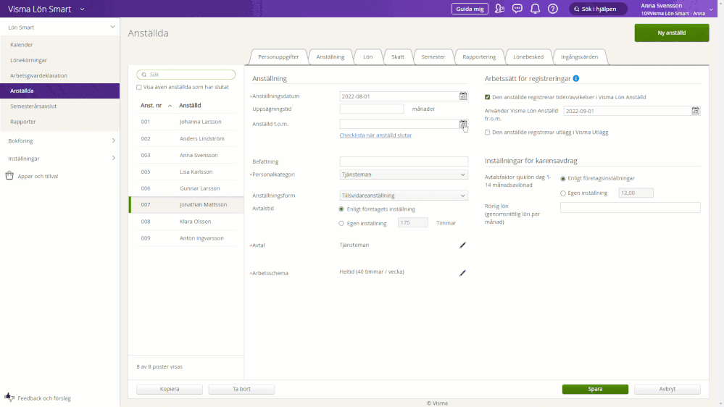Click the Kopiera button

coord(170,389)
